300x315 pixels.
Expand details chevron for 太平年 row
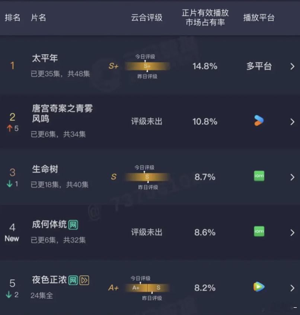(x=293, y=67)
